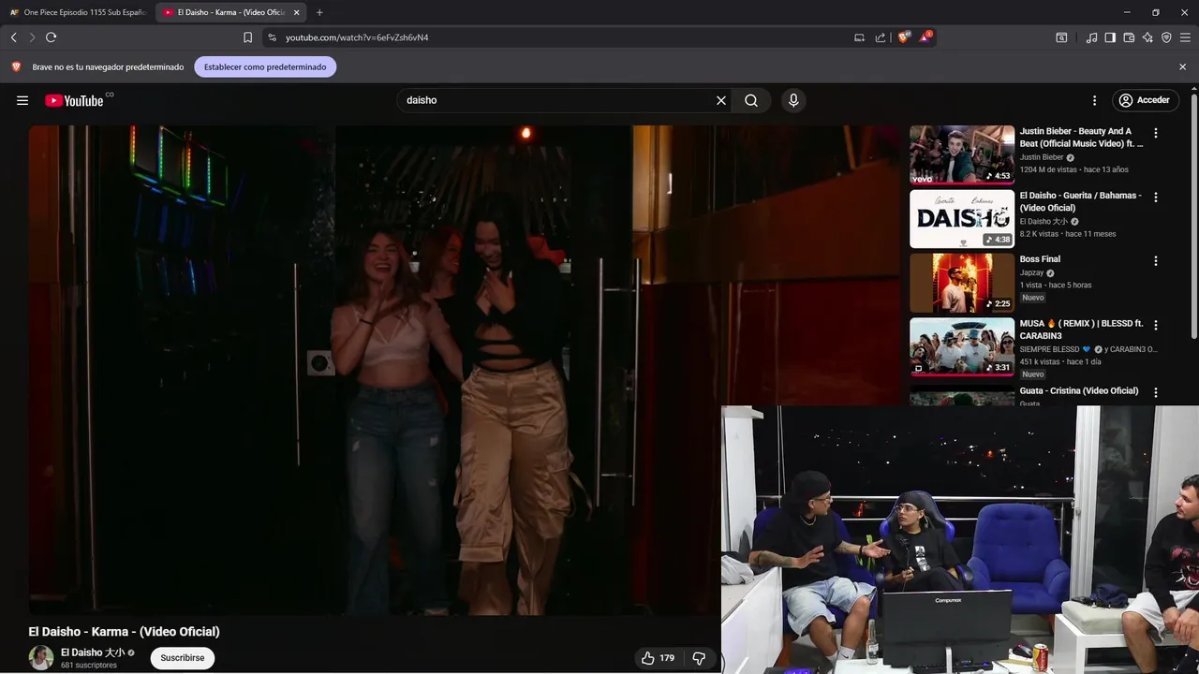Open Brave VPN shield icon
1199x674 pixels.
click(x=1166, y=37)
